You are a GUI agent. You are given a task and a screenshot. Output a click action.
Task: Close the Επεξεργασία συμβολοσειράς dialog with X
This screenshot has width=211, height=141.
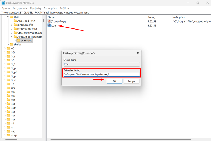[138, 53]
